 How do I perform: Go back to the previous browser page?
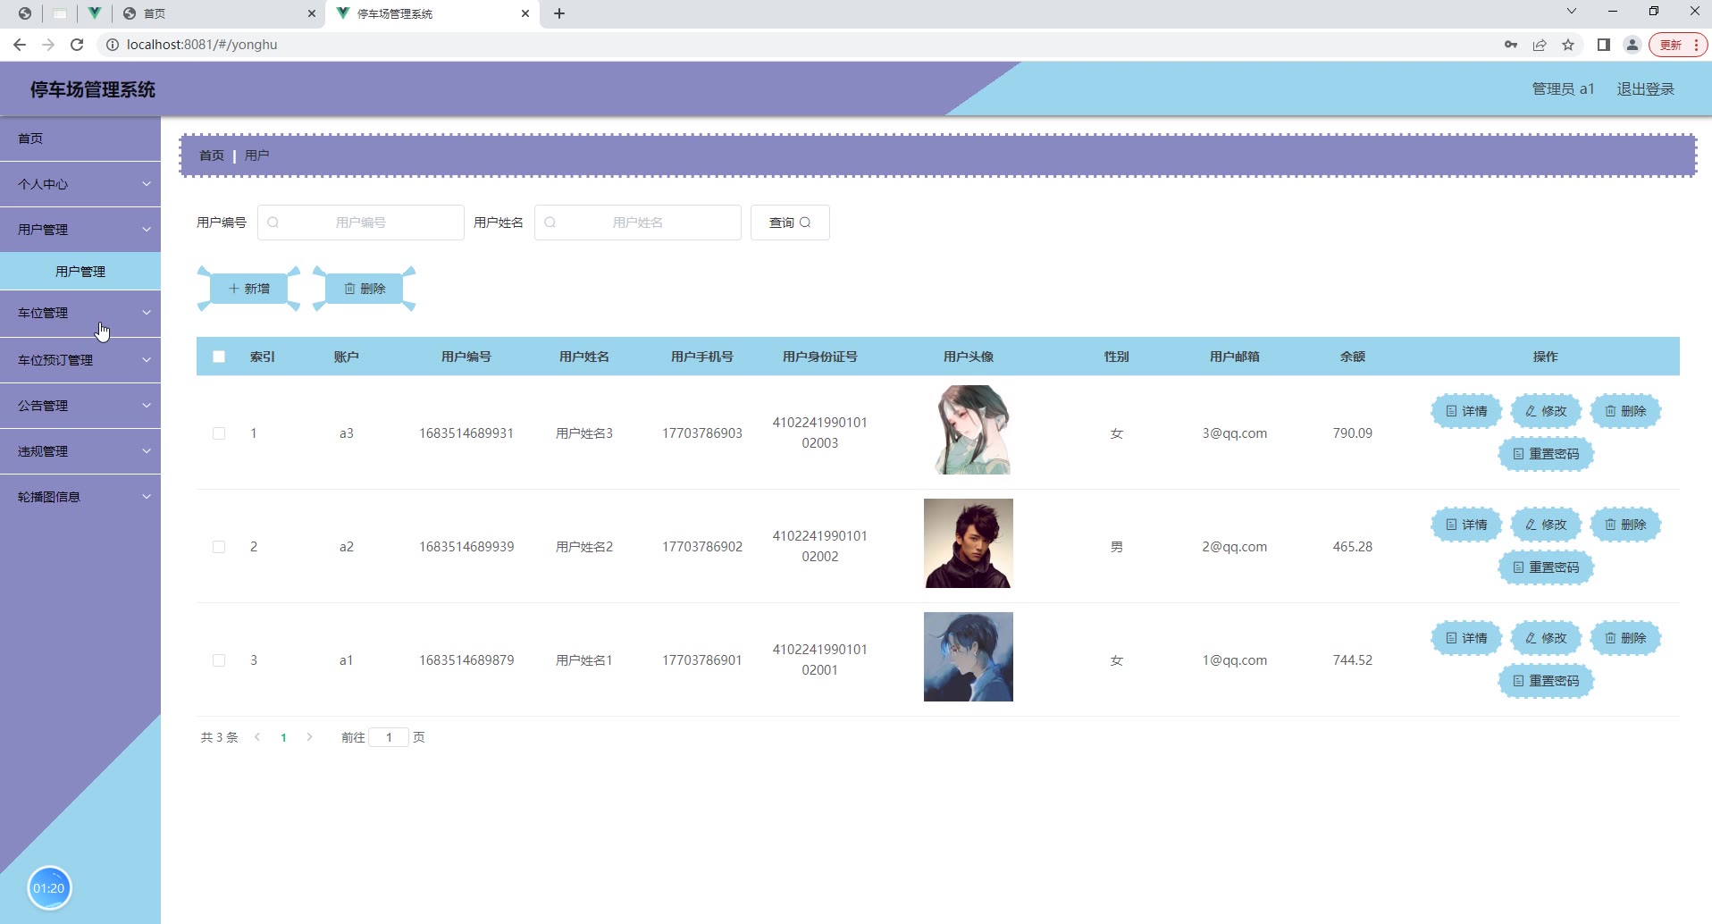(x=20, y=45)
